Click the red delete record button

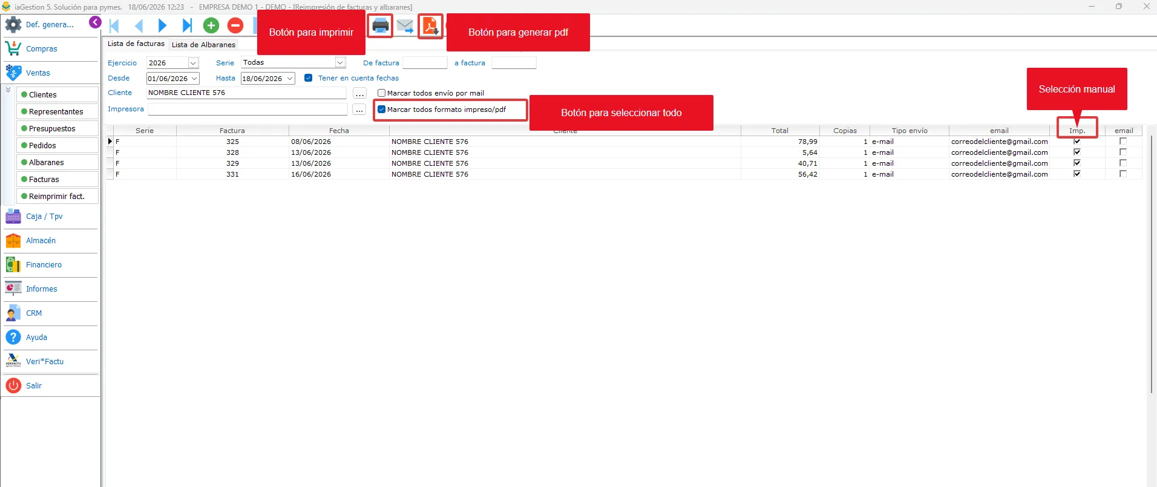235,25
